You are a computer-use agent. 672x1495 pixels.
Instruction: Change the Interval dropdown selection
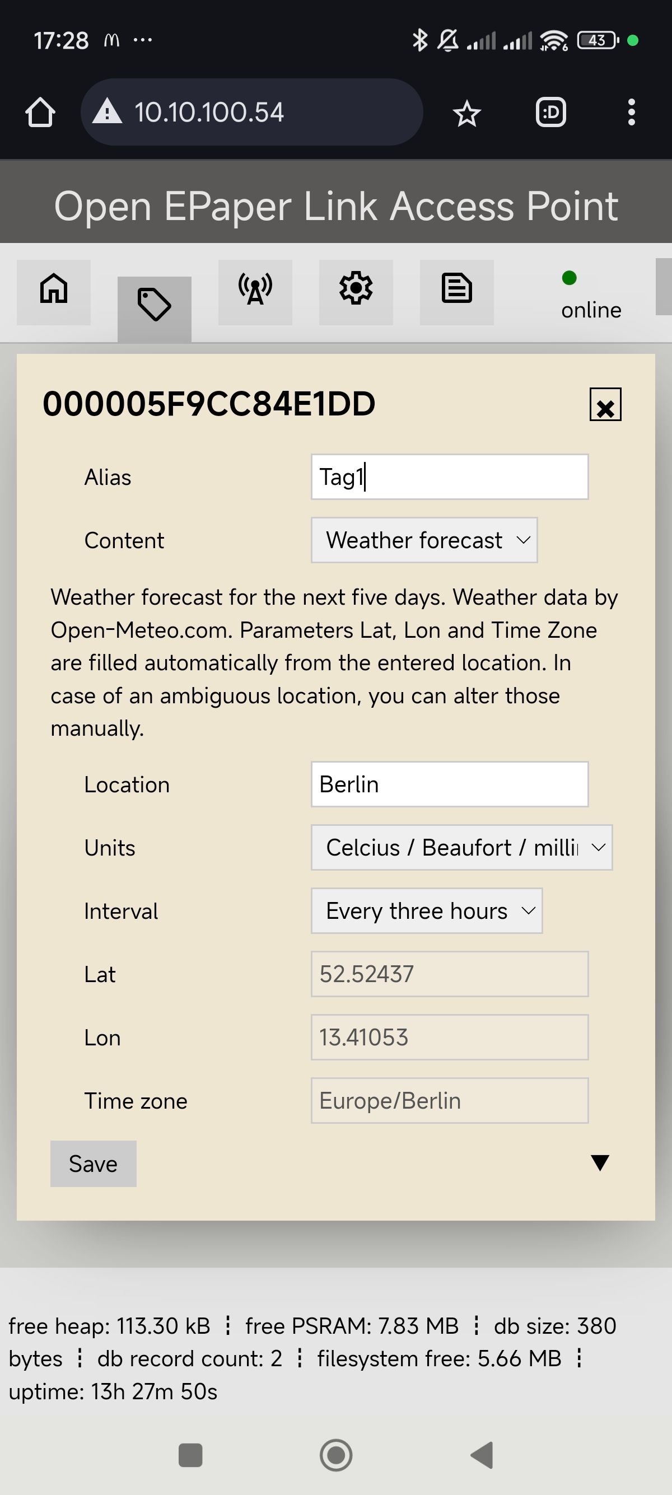tap(427, 910)
